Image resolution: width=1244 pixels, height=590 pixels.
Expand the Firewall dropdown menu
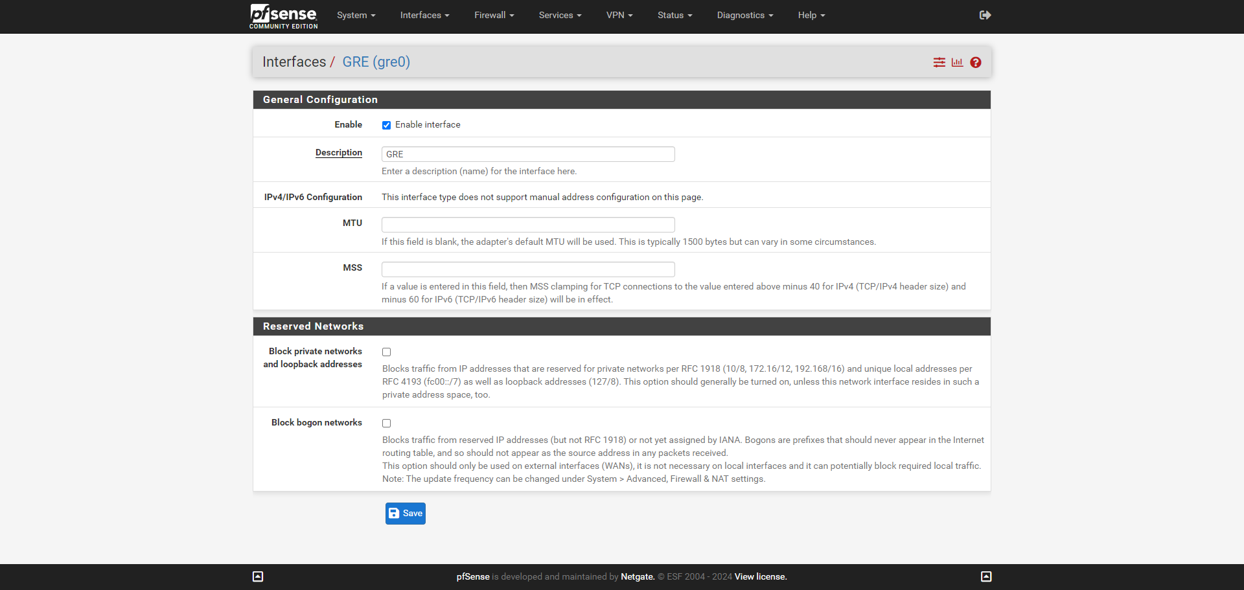click(x=494, y=15)
